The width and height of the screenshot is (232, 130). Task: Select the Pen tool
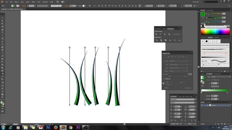tap(3, 30)
